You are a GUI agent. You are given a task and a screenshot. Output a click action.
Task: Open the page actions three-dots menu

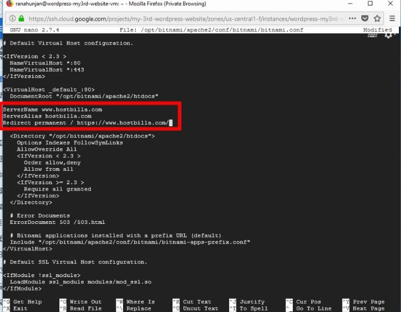coord(352,19)
